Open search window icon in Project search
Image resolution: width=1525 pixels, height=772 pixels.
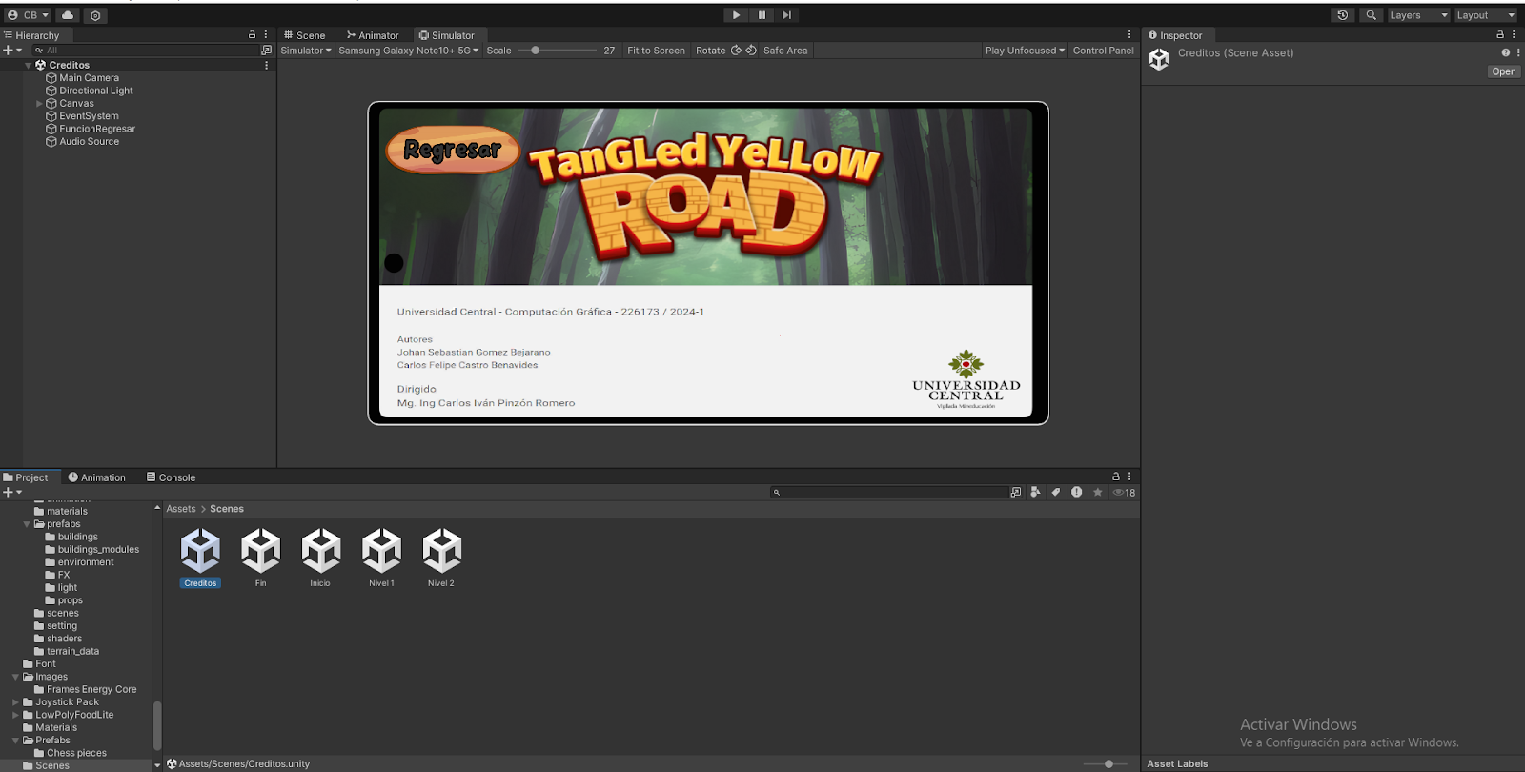[x=1015, y=493]
